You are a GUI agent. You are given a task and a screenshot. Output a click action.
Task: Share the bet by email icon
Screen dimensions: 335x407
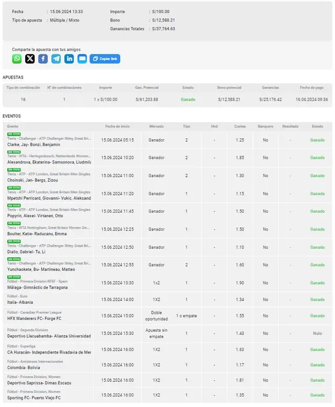point(82,59)
